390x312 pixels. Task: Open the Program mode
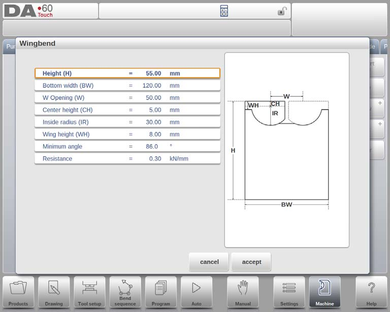tap(160, 292)
